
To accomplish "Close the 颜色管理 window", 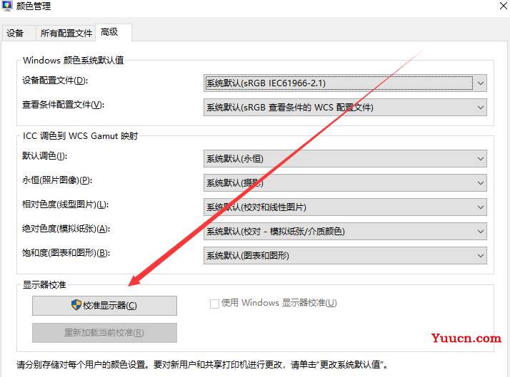I will pos(503,6).
